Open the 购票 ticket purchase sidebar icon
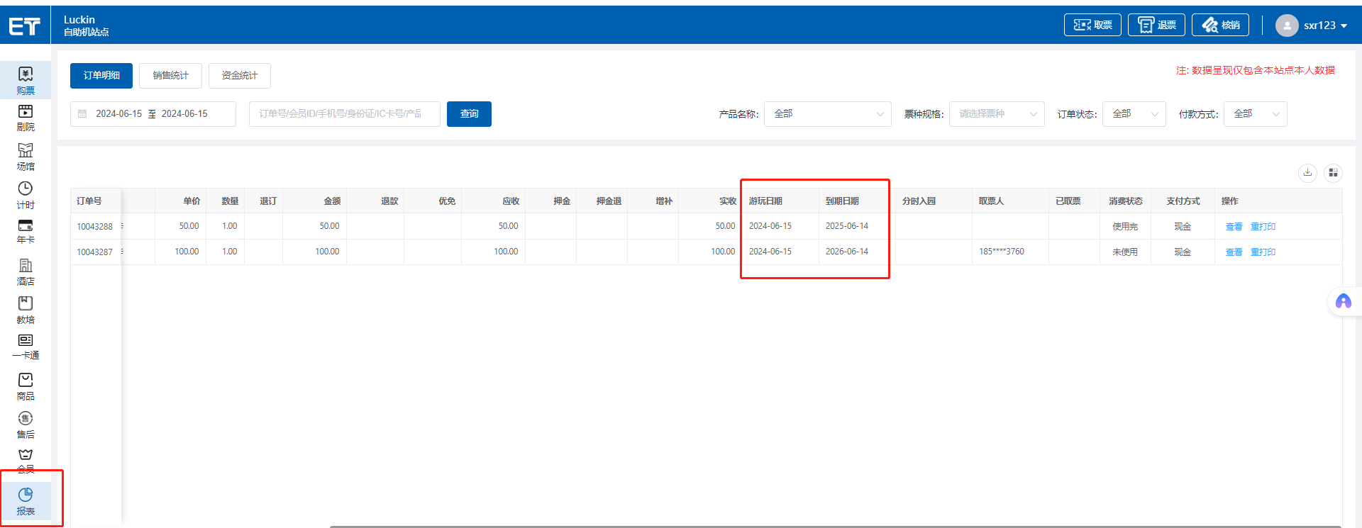This screenshot has width=1362, height=528. 26,80
